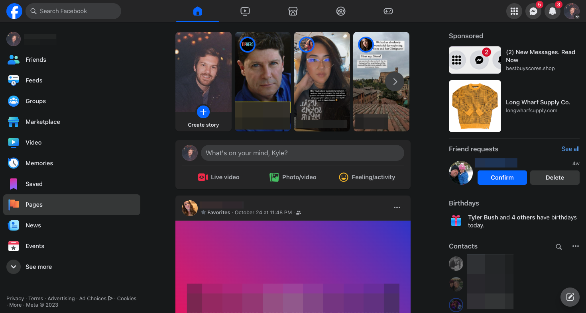Image resolution: width=586 pixels, height=313 pixels.
Task: Open the Gaming tab in top navigation
Action: 388,11
